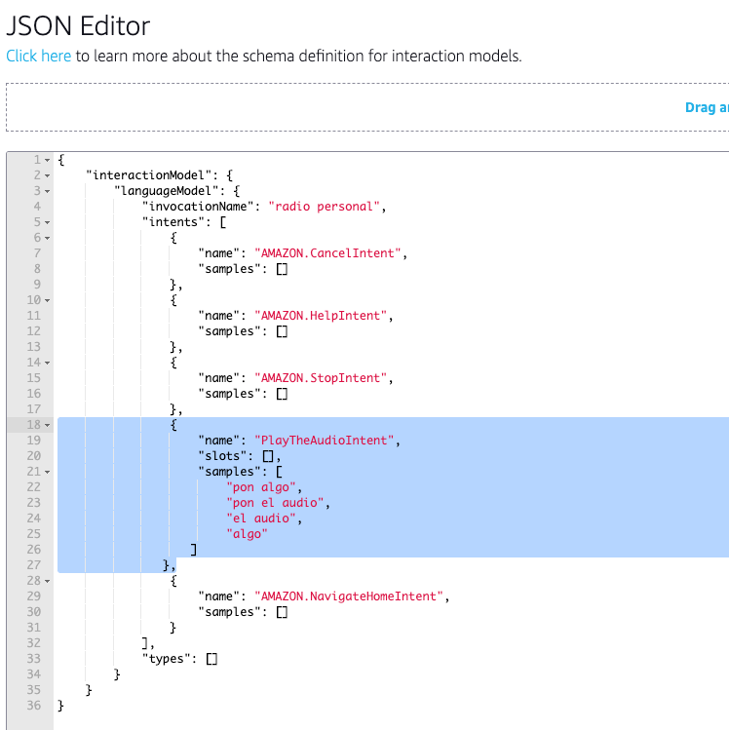
Task: Open the 'Click here' schema definition link
Action: pyautogui.click(x=39, y=56)
